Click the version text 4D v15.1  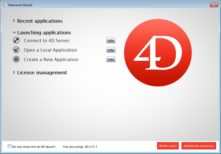coord(91,147)
